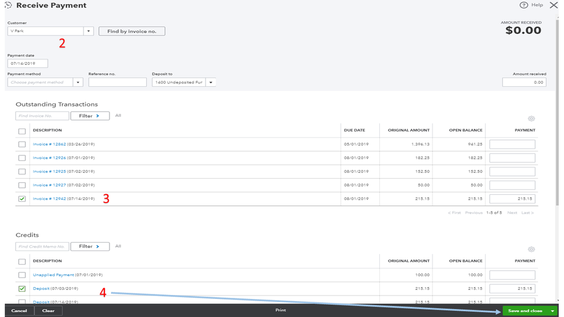
Task: Open Outstanding Transactions settings gear
Action: click(x=531, y=118)
